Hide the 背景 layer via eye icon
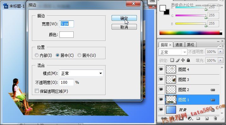The height and width of the screenshot is (125, 226). pyautogui.click(x=161, y=110)
